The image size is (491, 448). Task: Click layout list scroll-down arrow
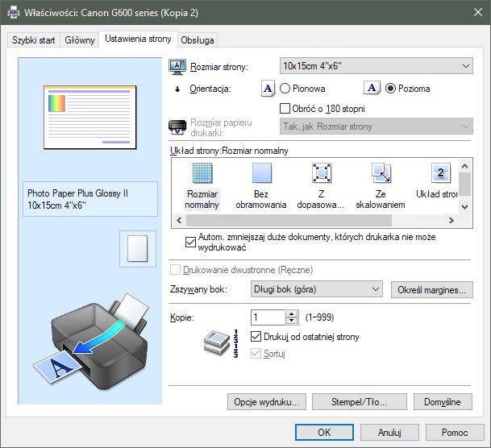[464, 207]
